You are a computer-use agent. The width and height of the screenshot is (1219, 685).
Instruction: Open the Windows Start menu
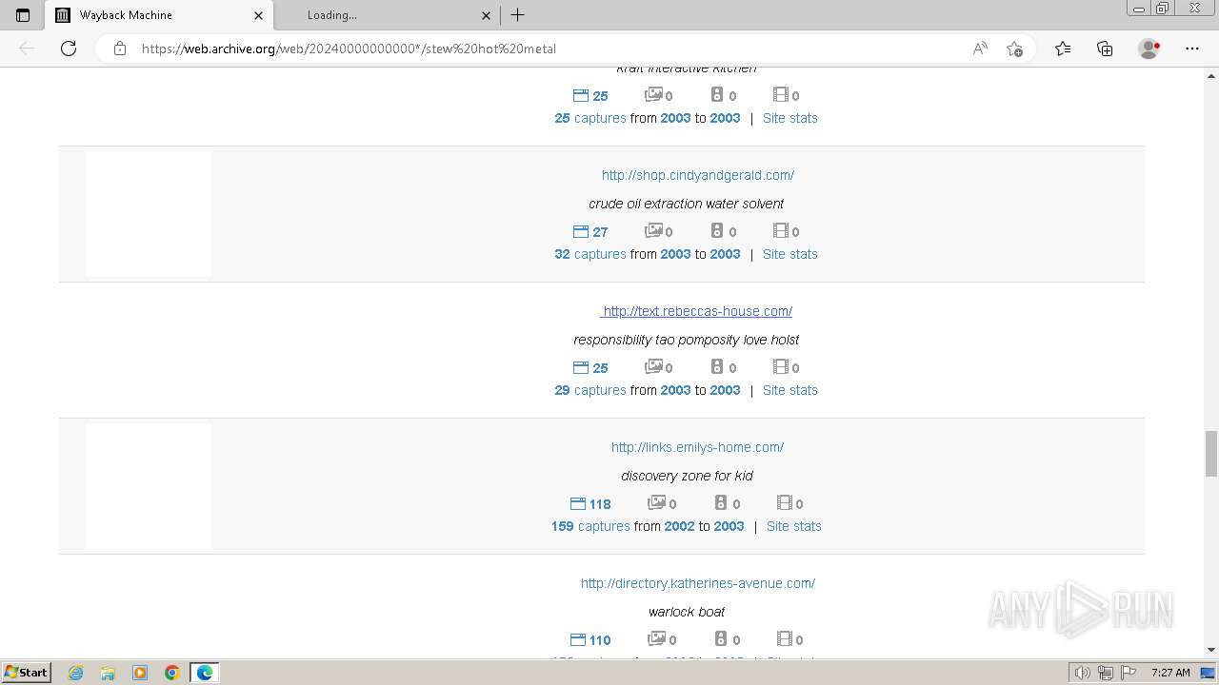(27, 673)
